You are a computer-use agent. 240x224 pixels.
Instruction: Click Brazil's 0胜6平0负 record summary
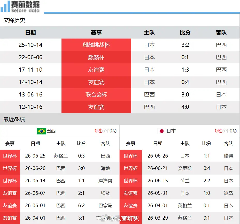pyautogui.click(x=106, y=131)
